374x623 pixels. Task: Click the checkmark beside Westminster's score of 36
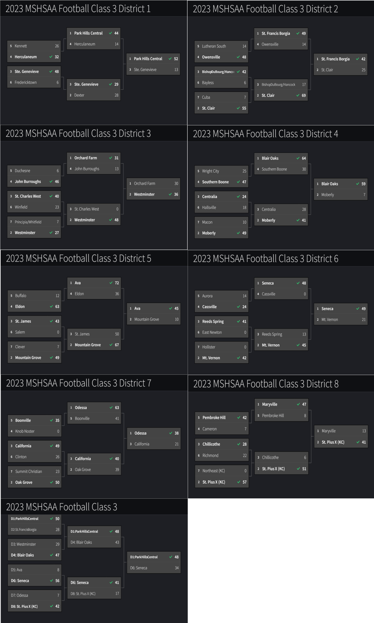(170, 194)
